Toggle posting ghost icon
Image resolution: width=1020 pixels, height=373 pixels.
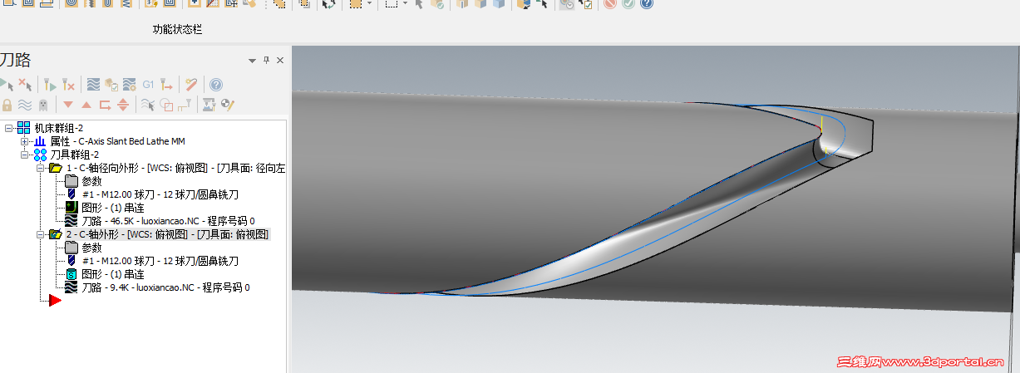click(x=43, y=105)
